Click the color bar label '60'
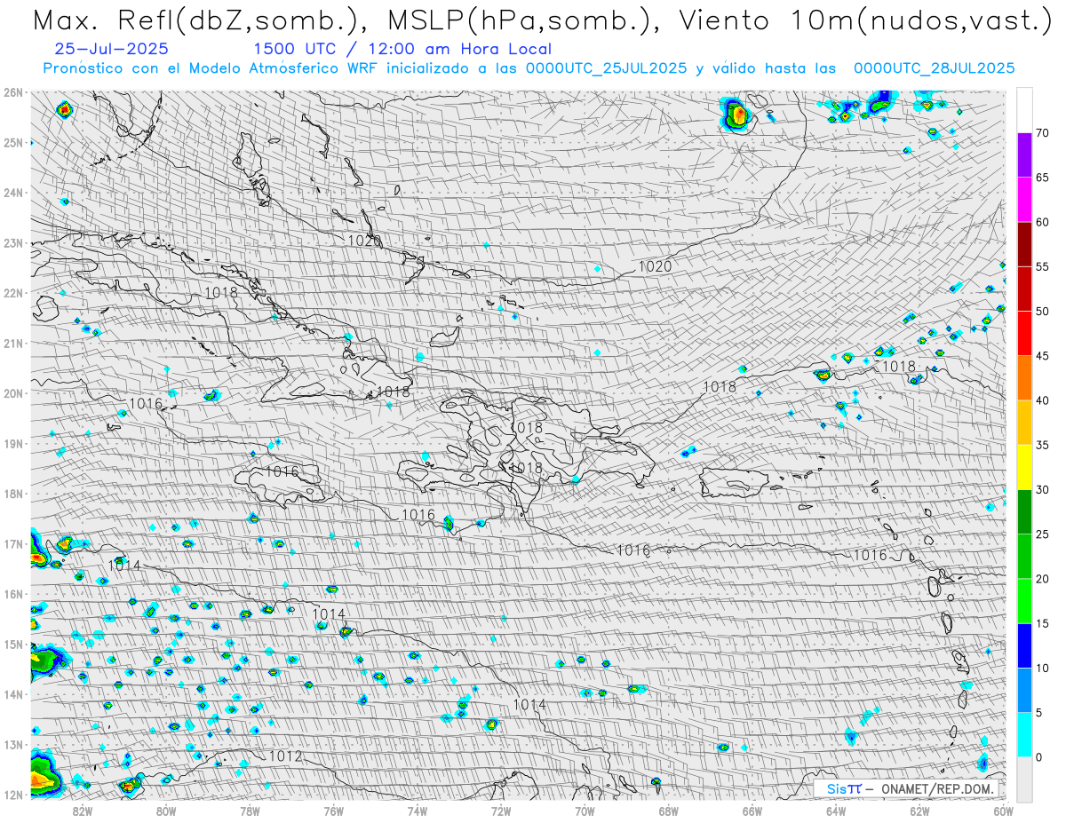Viewport: 1066px width, 823px height. pos(1043,222)
